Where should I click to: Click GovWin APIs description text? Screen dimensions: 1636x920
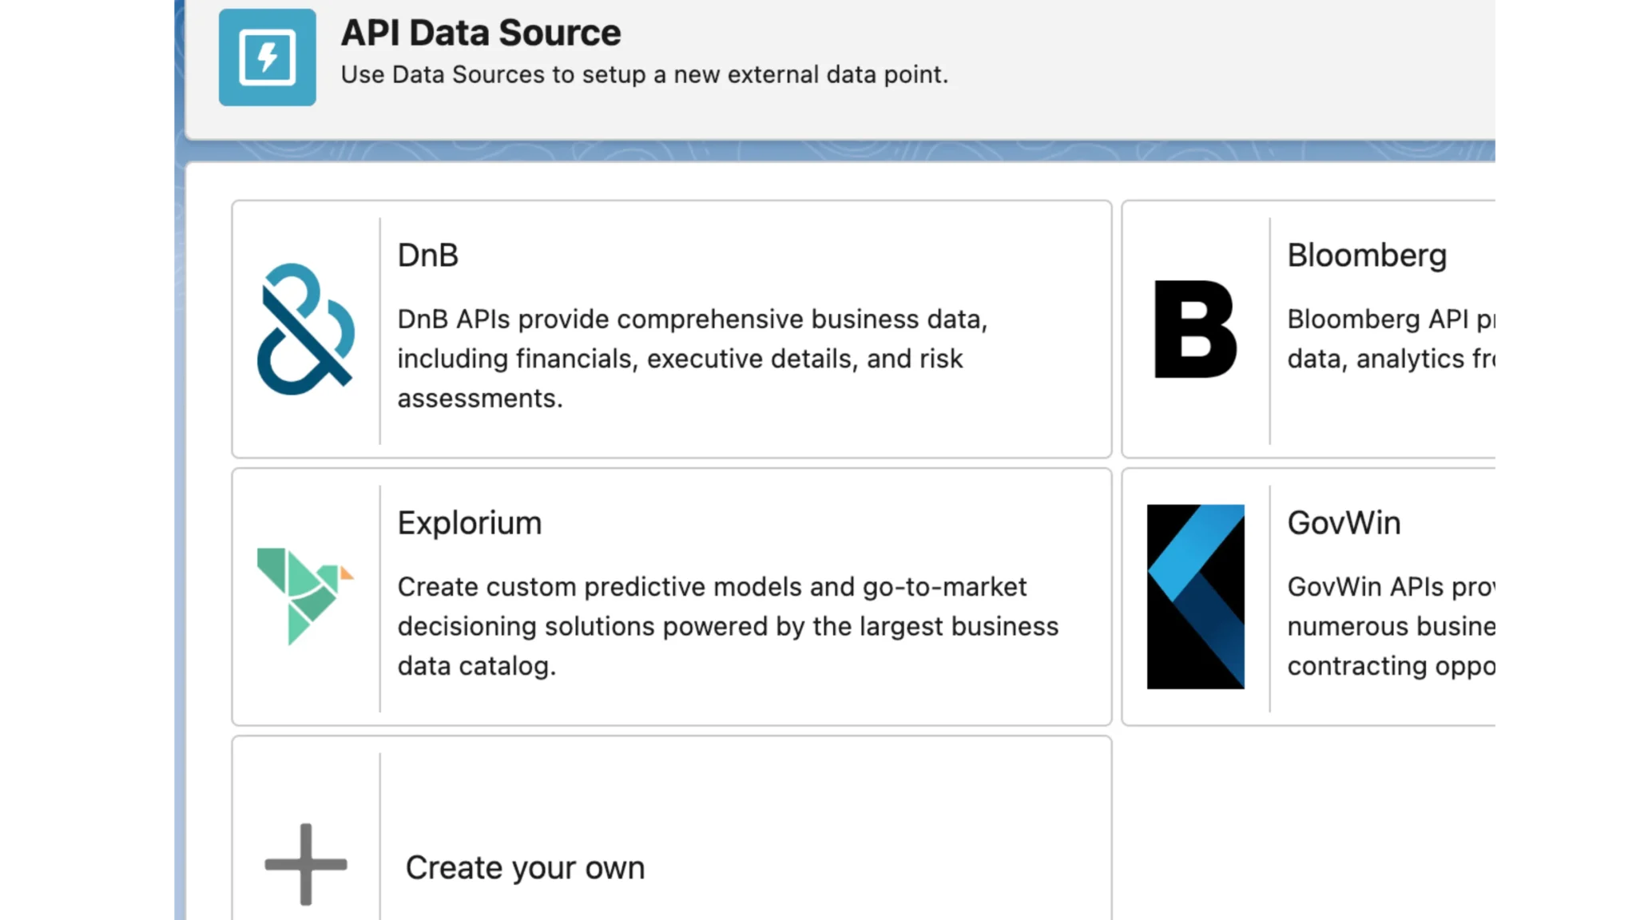1392,626
